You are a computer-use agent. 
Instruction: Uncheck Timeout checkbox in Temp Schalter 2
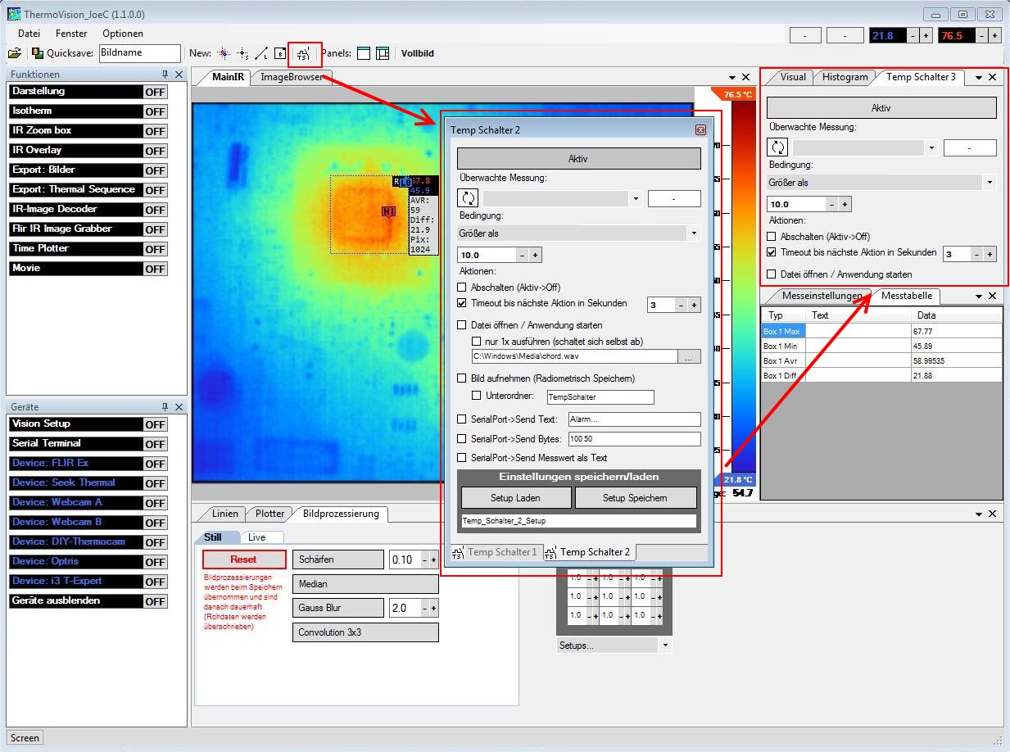click(462, 303)
